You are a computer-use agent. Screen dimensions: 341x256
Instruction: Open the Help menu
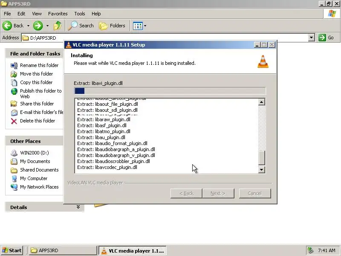coord(96,14)
